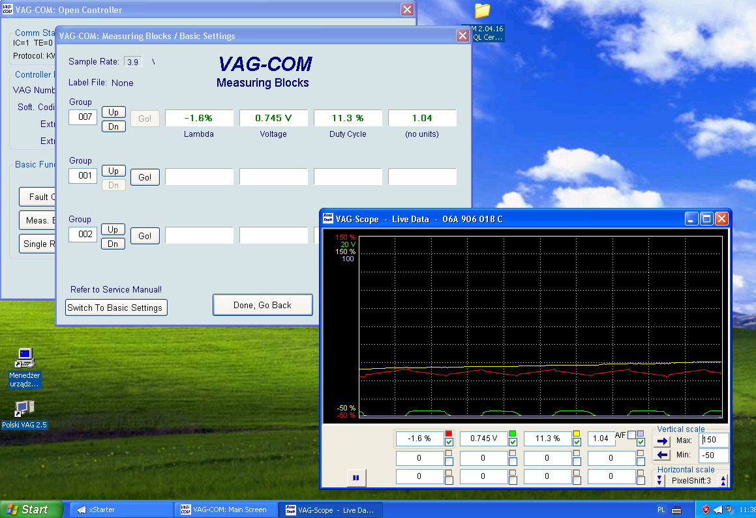Close the Measuring Blocks / Basic Settings window
This screenshot has height=518, width=756.
tap(462, 36)
